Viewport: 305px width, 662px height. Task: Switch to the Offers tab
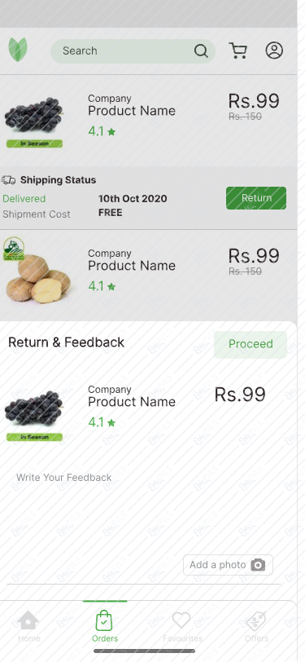pos(256,626)
